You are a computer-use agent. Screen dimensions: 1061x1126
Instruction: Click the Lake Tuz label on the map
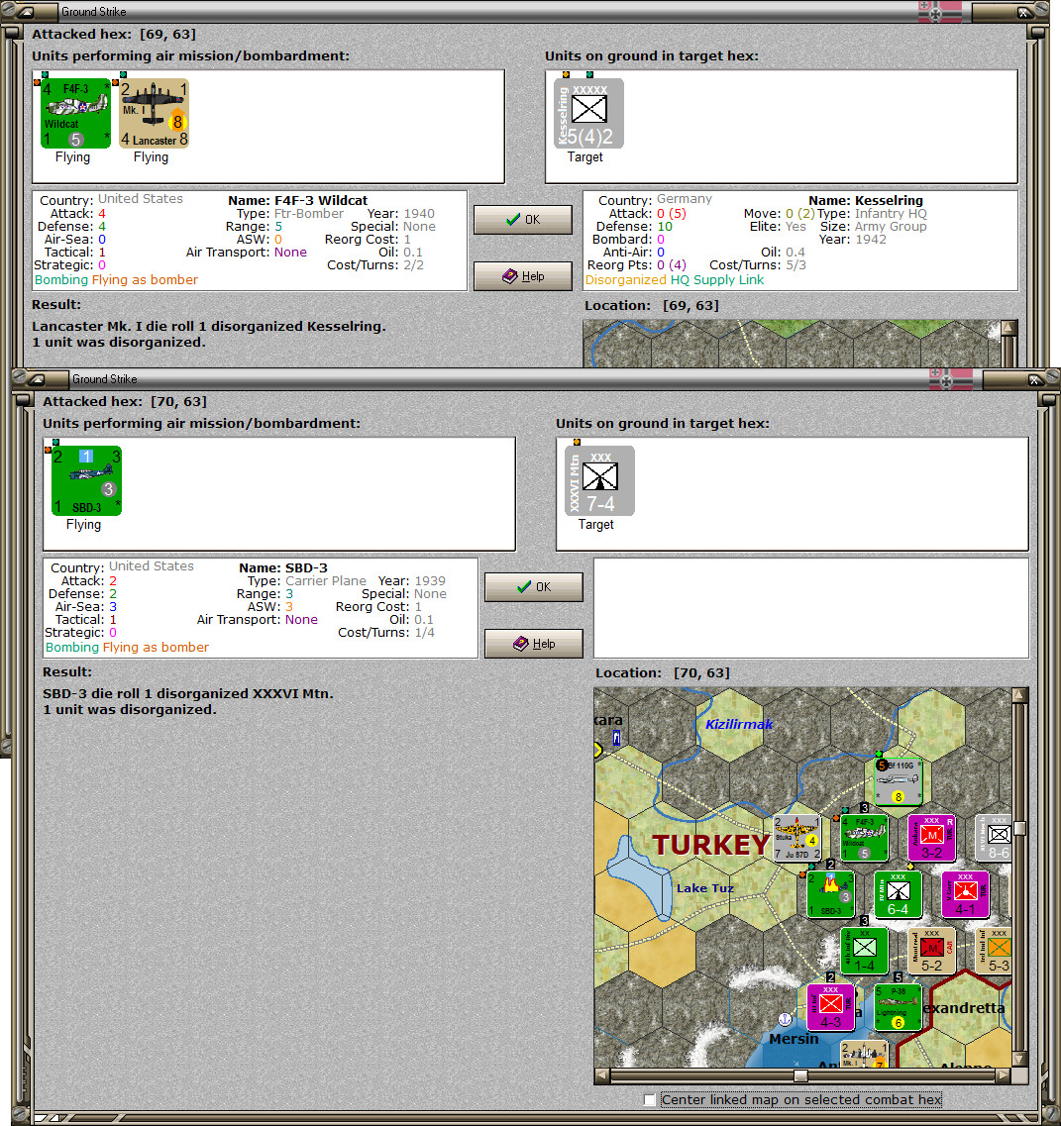pyautogui.click(x=704, y=888)
